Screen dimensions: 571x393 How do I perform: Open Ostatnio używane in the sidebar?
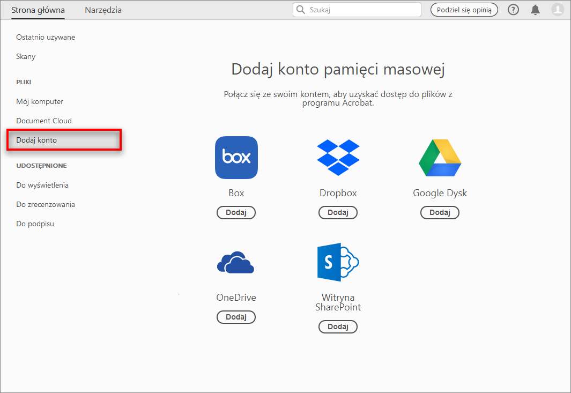[x=46, y=37]
